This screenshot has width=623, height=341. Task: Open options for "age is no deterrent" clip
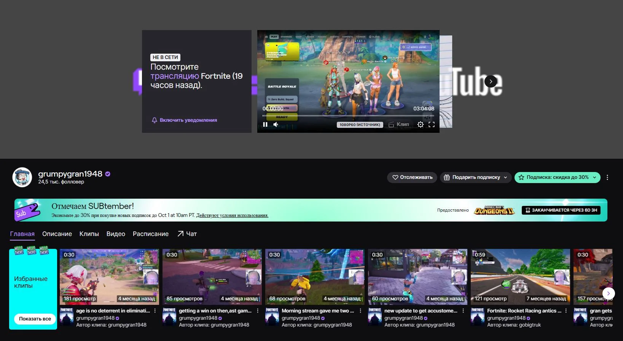pyautogui.click(x=155, y=311)
